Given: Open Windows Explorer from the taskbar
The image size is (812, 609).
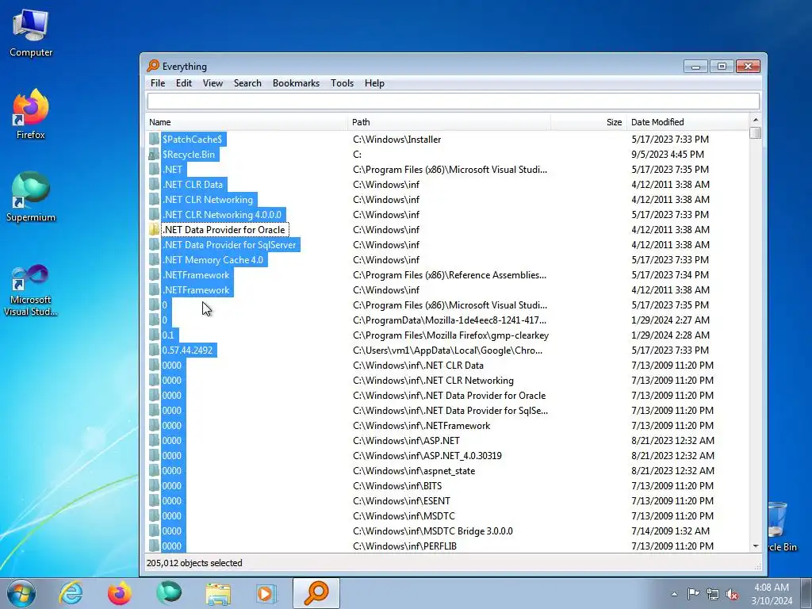Looking at the screenshot, I should pos(218,593).
